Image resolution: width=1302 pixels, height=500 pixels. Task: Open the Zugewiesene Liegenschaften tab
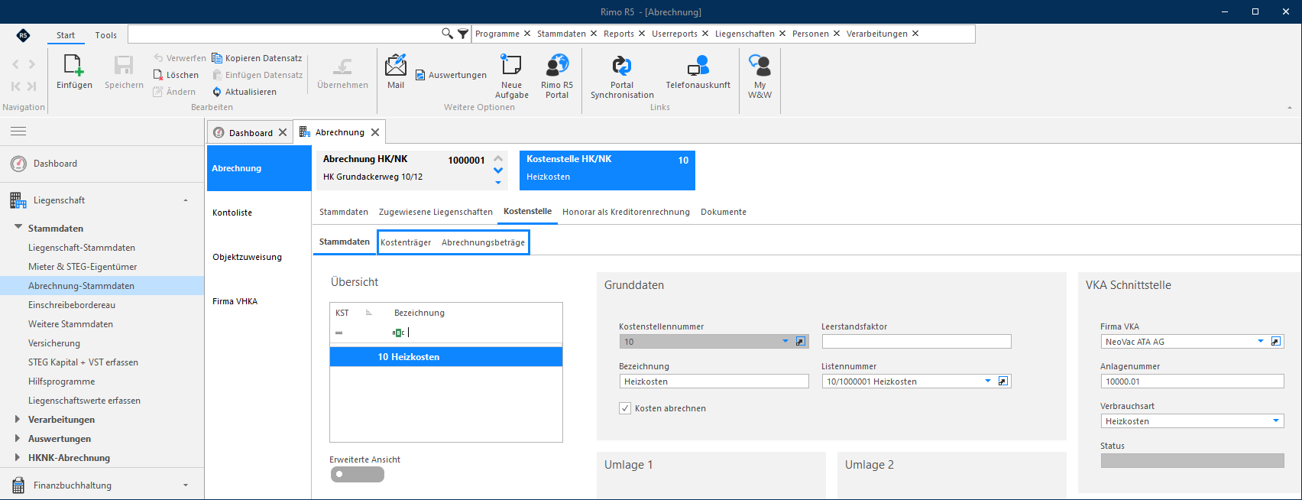click(436, 212)
